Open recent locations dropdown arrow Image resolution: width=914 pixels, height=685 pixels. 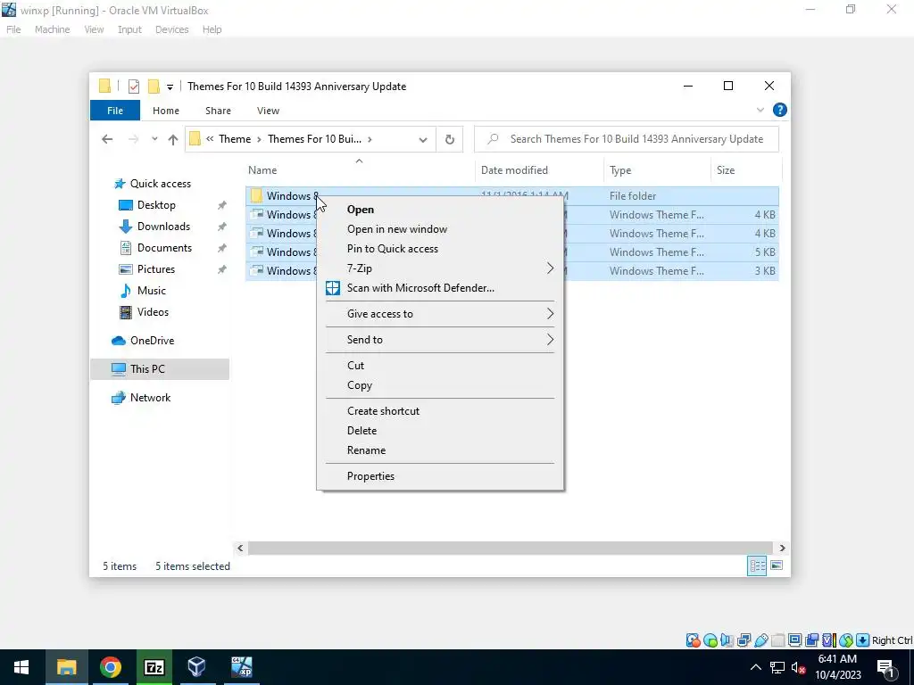click(x=154, y=139)
